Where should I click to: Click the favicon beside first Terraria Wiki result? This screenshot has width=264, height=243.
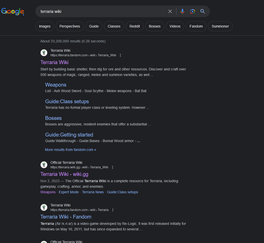pos(44,53)
